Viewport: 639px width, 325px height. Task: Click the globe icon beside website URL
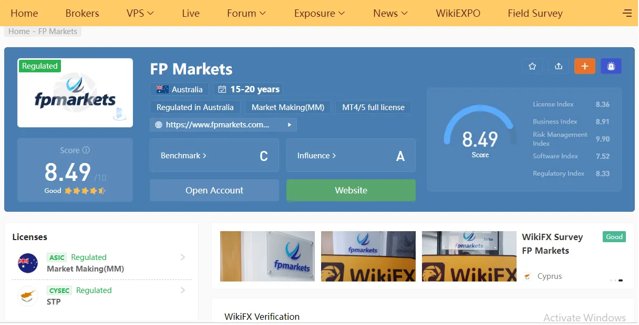[159, 125]
